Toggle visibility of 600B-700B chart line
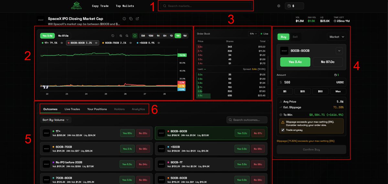388x184 pixels. click(x=131, y=43)
